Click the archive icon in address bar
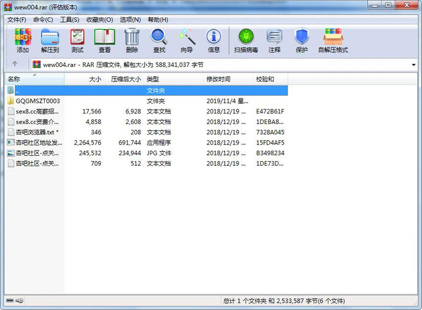422x310 pixels. (37, 65)
